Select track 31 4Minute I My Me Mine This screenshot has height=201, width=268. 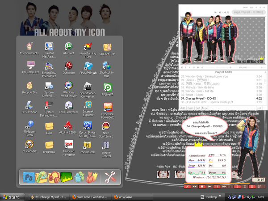221,88
